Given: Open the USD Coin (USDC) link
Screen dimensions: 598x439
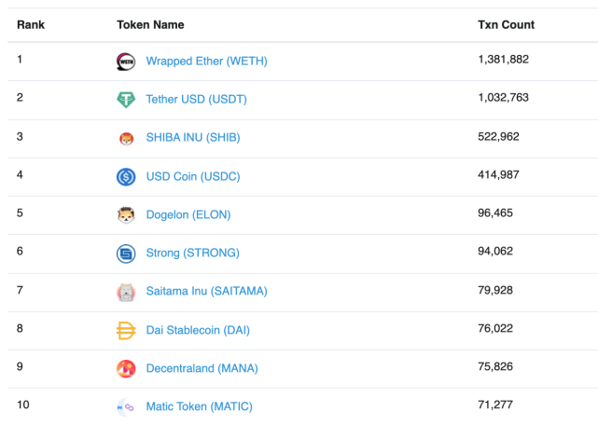Looking at the screenshot, I should [193, 176].
